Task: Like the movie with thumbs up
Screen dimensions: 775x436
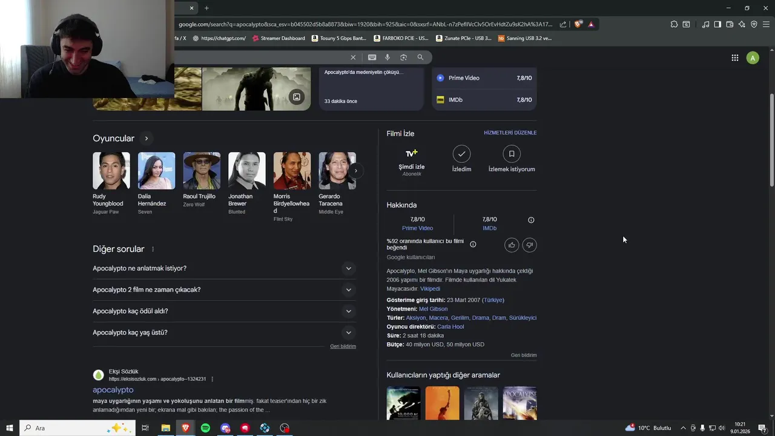Action: [512, 245]
